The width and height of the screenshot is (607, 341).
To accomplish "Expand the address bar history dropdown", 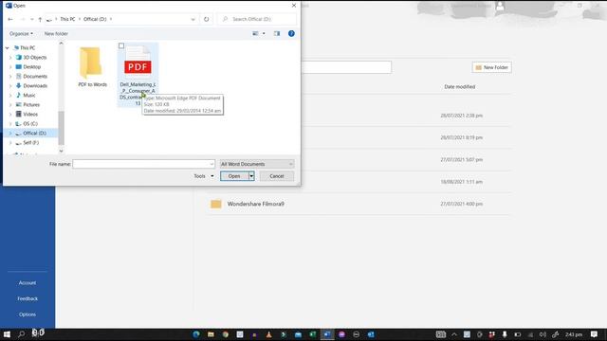I will [x=193, y=19].
